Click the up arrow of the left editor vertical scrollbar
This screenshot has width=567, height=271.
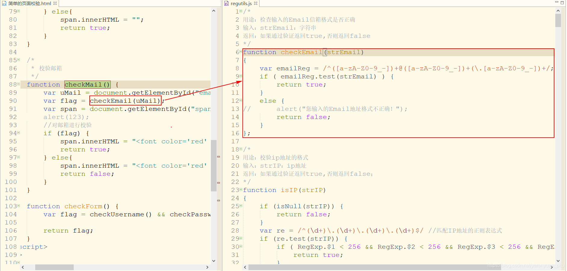(x=214, y=11)
